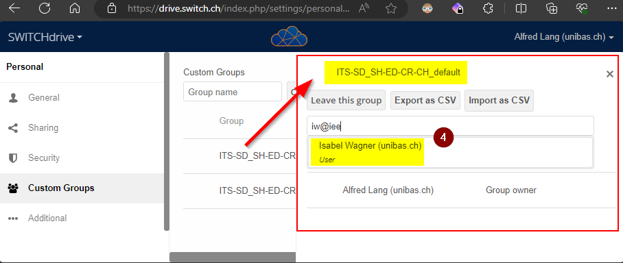
Task: Close the group details panel
Action: (x=609, y=74)
